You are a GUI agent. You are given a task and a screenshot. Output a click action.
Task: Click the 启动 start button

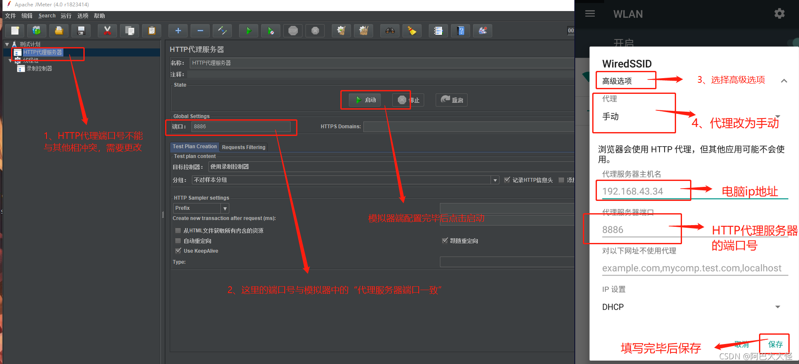pos(365,100)
